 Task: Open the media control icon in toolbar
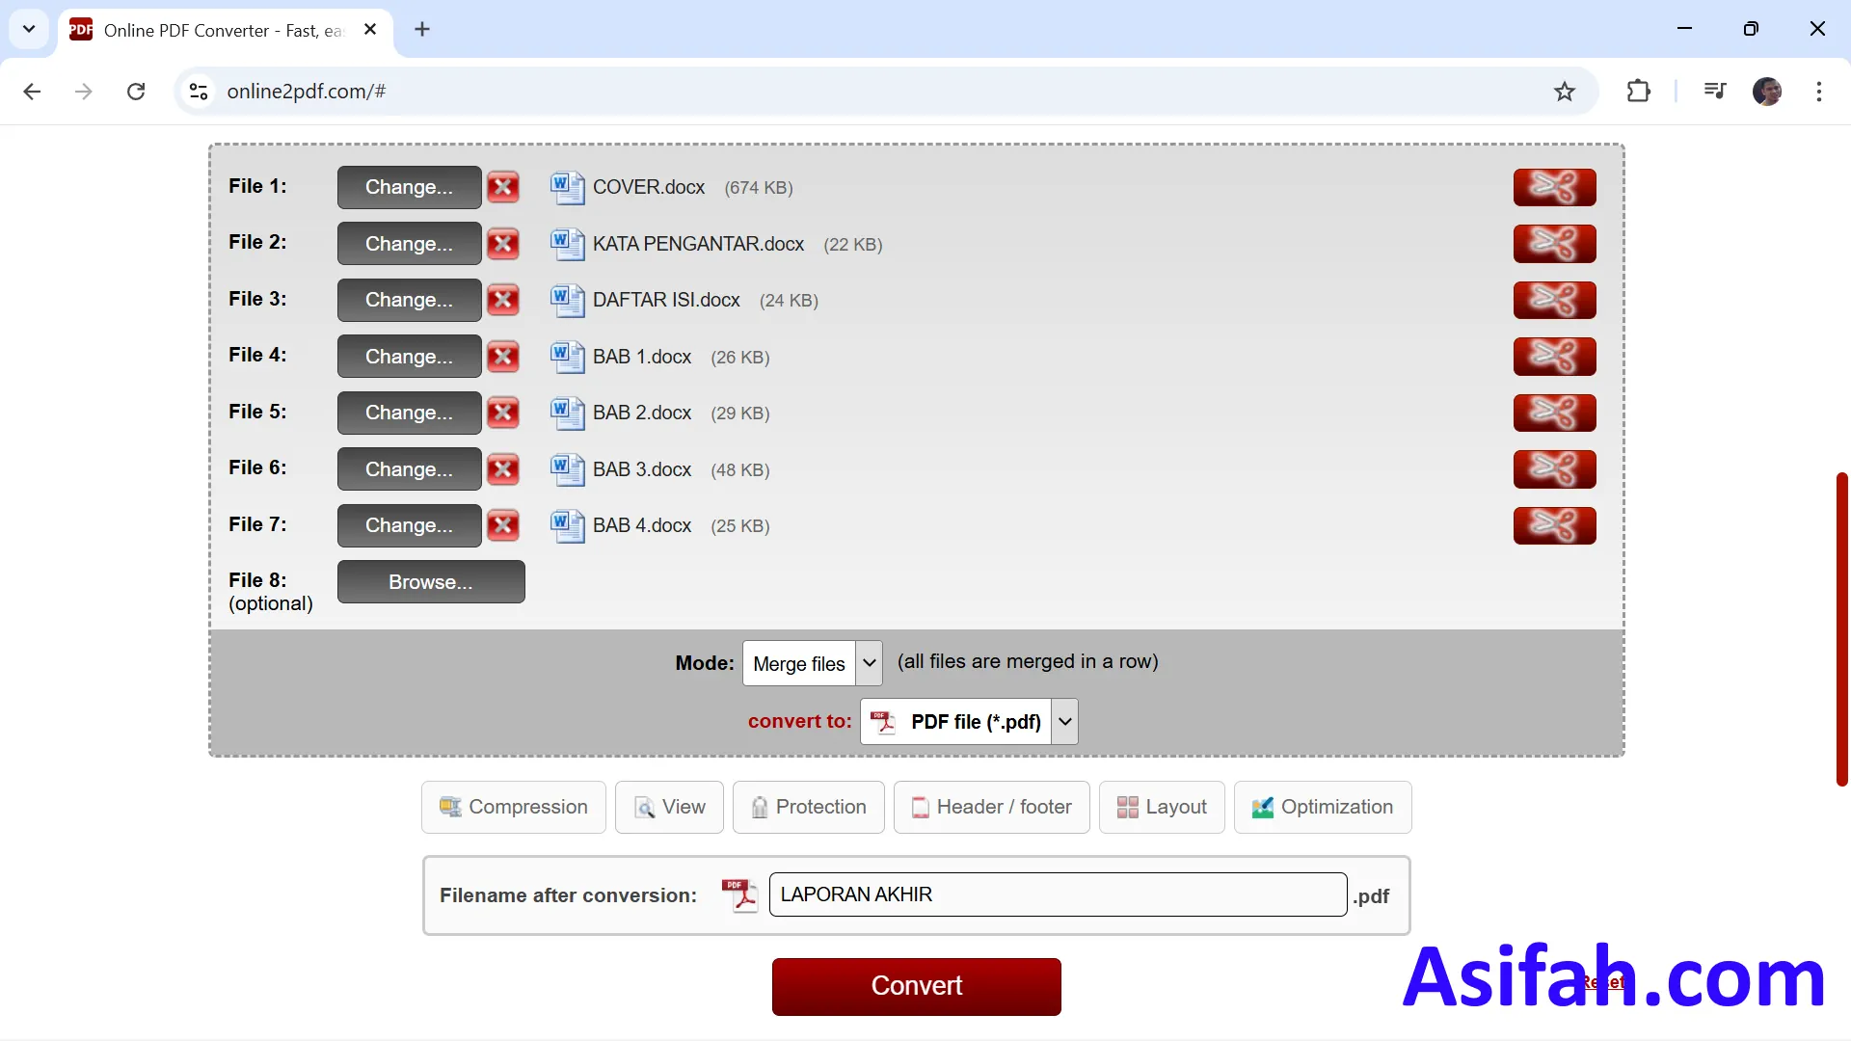[x=1714, y=92]
